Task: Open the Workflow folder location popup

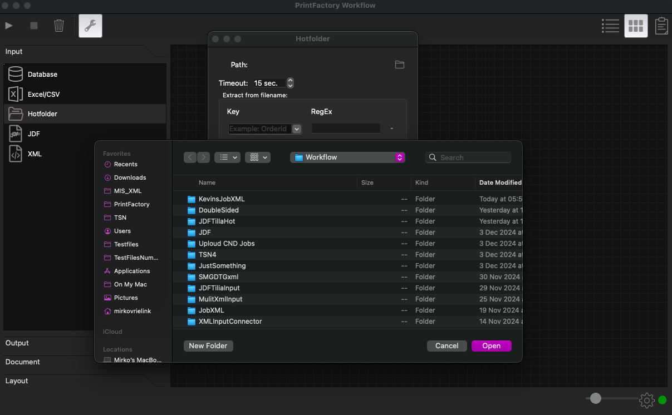Action: coord(347,157)
